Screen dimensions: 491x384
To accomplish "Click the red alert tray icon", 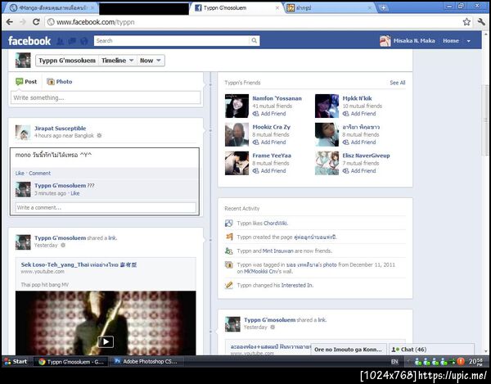I will pos(460,362).
